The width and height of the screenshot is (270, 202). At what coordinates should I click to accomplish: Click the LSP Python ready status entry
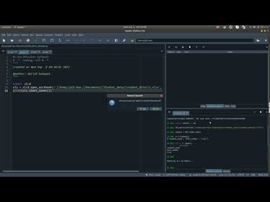pyautogui.click(x=174, y=175)
